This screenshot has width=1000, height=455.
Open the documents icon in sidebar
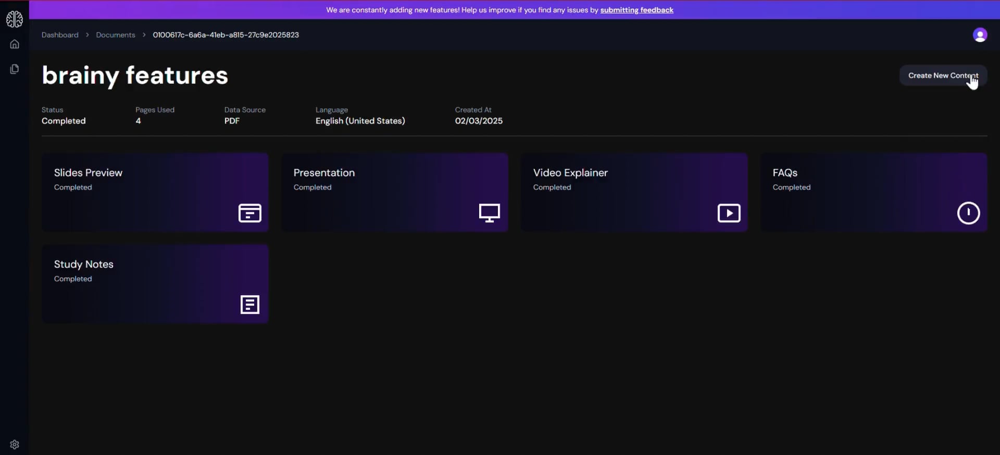pos(15,69)
